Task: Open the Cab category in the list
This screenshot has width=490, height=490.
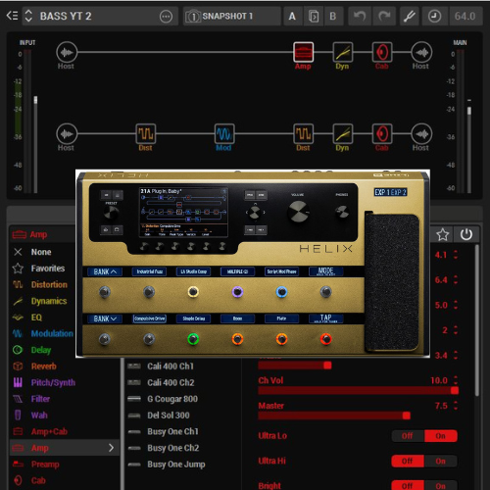Action: [x=38, y=480]
